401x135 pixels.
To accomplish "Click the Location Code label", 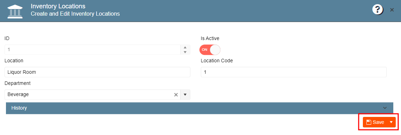I will (217, 61).
